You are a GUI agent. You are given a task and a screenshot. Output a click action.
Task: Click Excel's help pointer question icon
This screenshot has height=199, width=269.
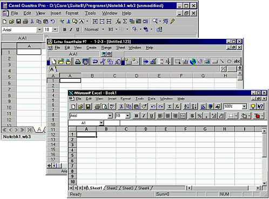(260, 107)
